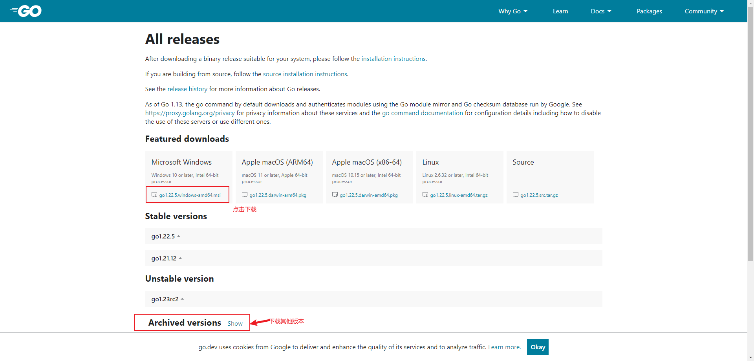754x361 pixels.
Task: Download go1.22.5.windows-amd64.msi installer
Action: click(190, 195)
